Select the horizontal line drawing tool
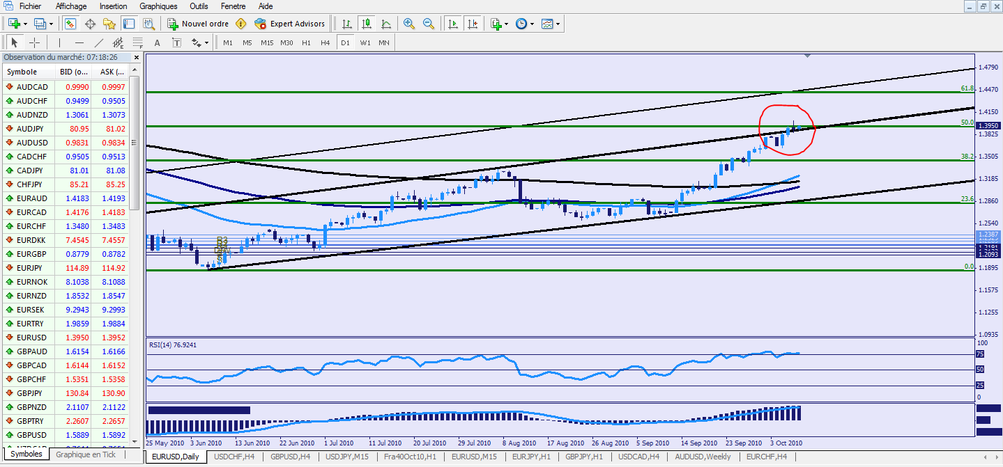 79,42
